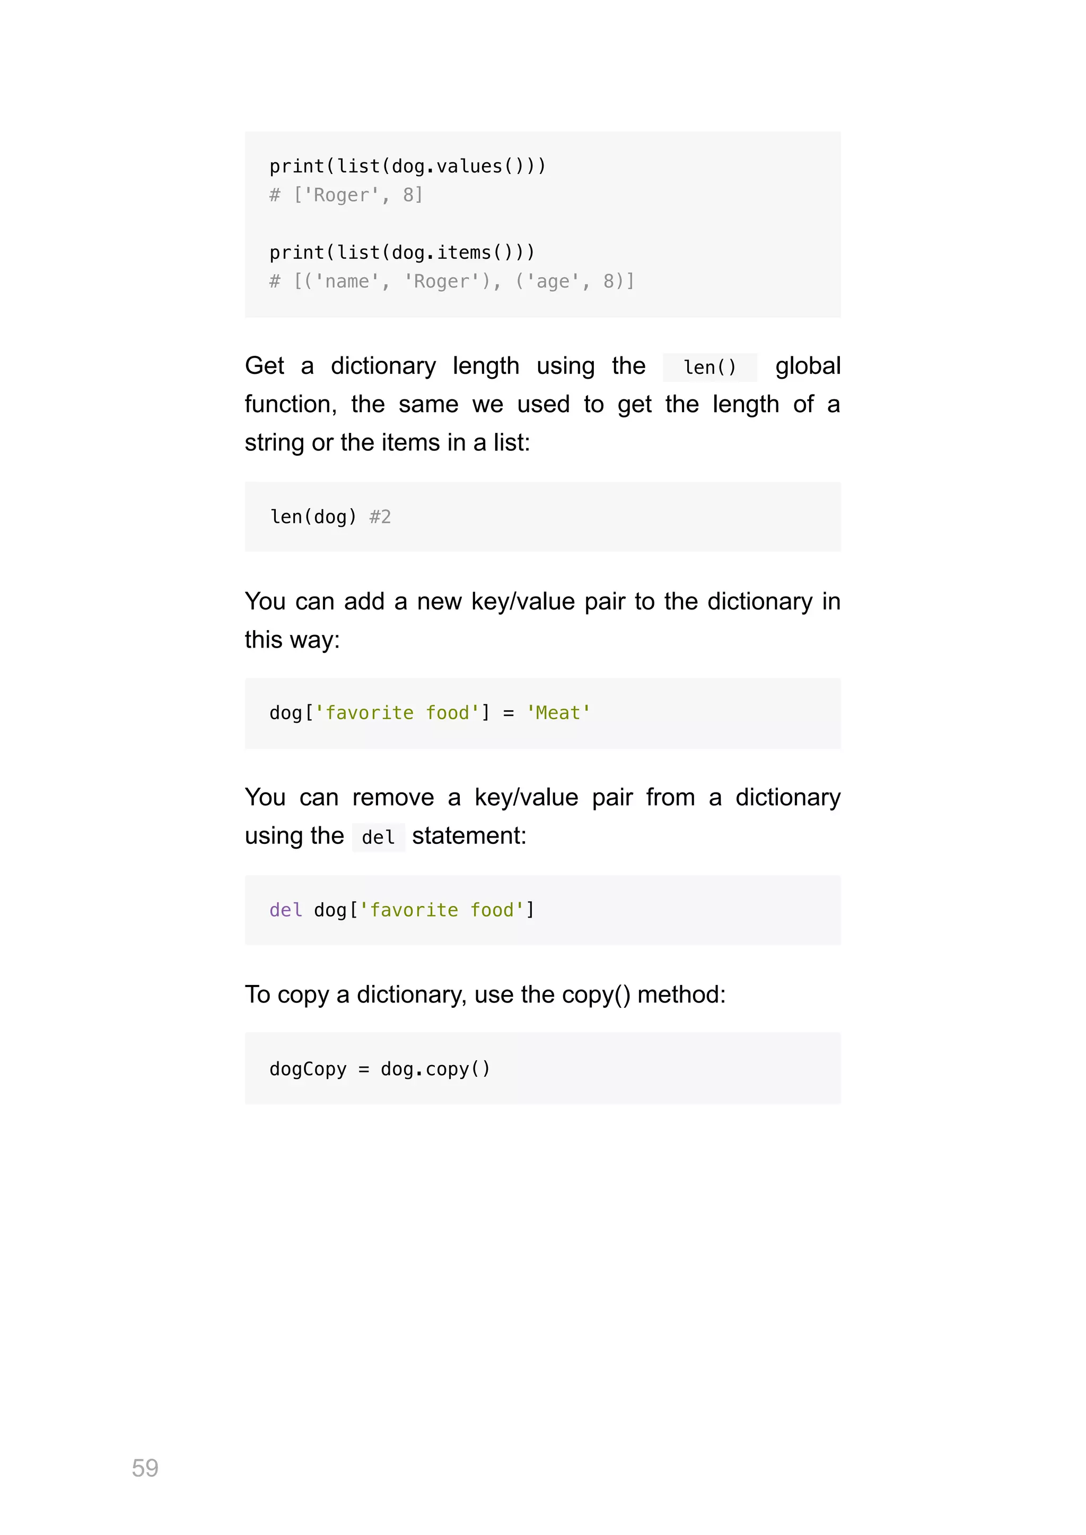Click the sentence 'You can add a new key/value pair'
Viewport: 1086px width, 1535px height.
click(542, 620)
